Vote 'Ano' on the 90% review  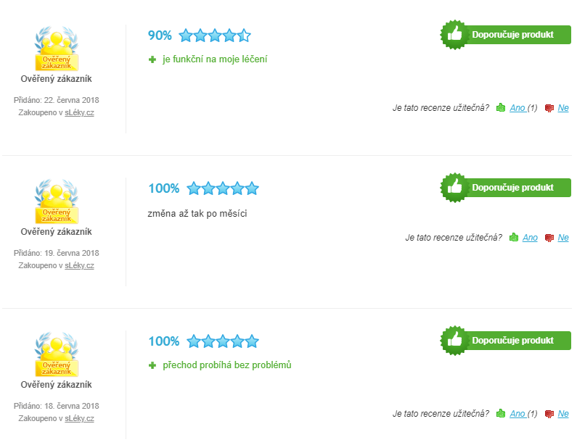click(517, 108)
